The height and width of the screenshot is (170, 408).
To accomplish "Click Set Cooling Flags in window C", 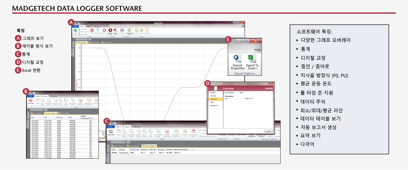I will click(193, 133).
